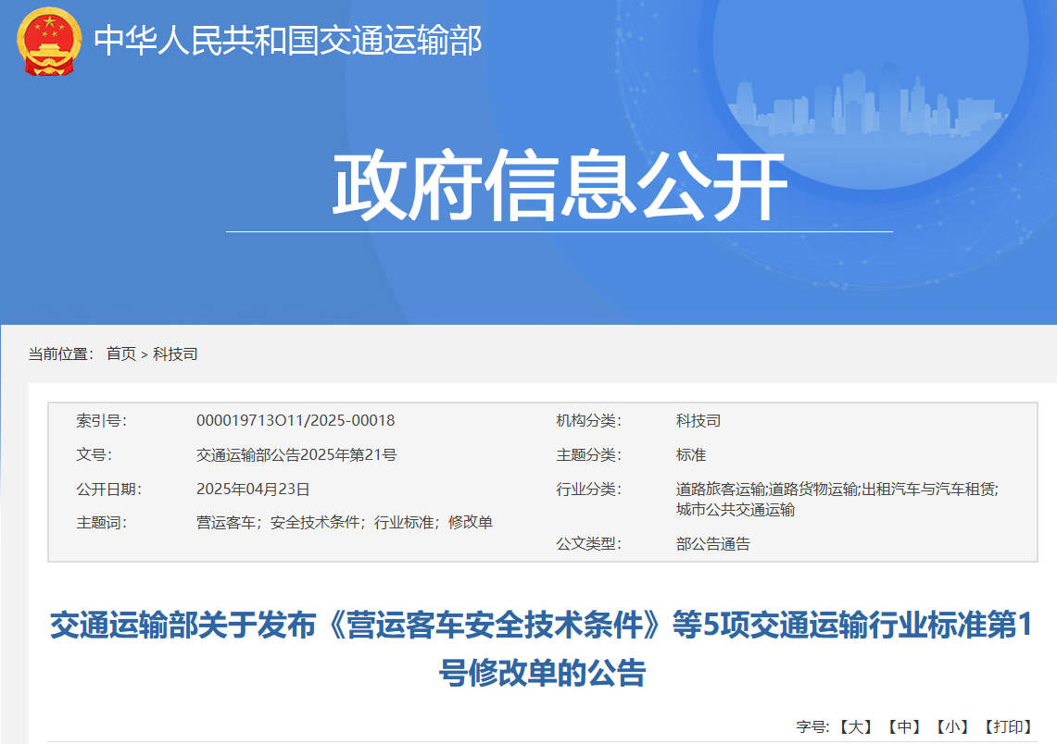
Task: Select 部公告通告 document type value
Action: tap(713, 543)
